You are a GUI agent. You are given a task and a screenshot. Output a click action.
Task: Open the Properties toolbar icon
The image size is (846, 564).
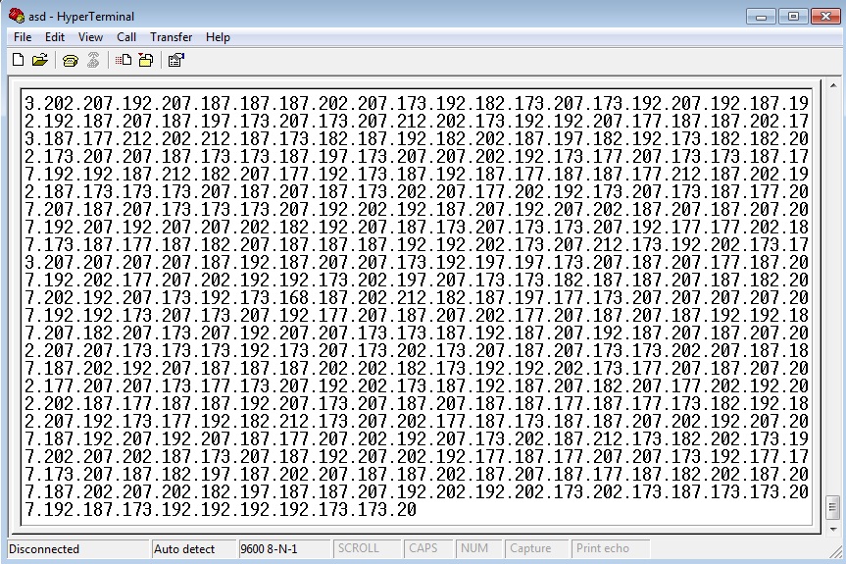point(176,60)
